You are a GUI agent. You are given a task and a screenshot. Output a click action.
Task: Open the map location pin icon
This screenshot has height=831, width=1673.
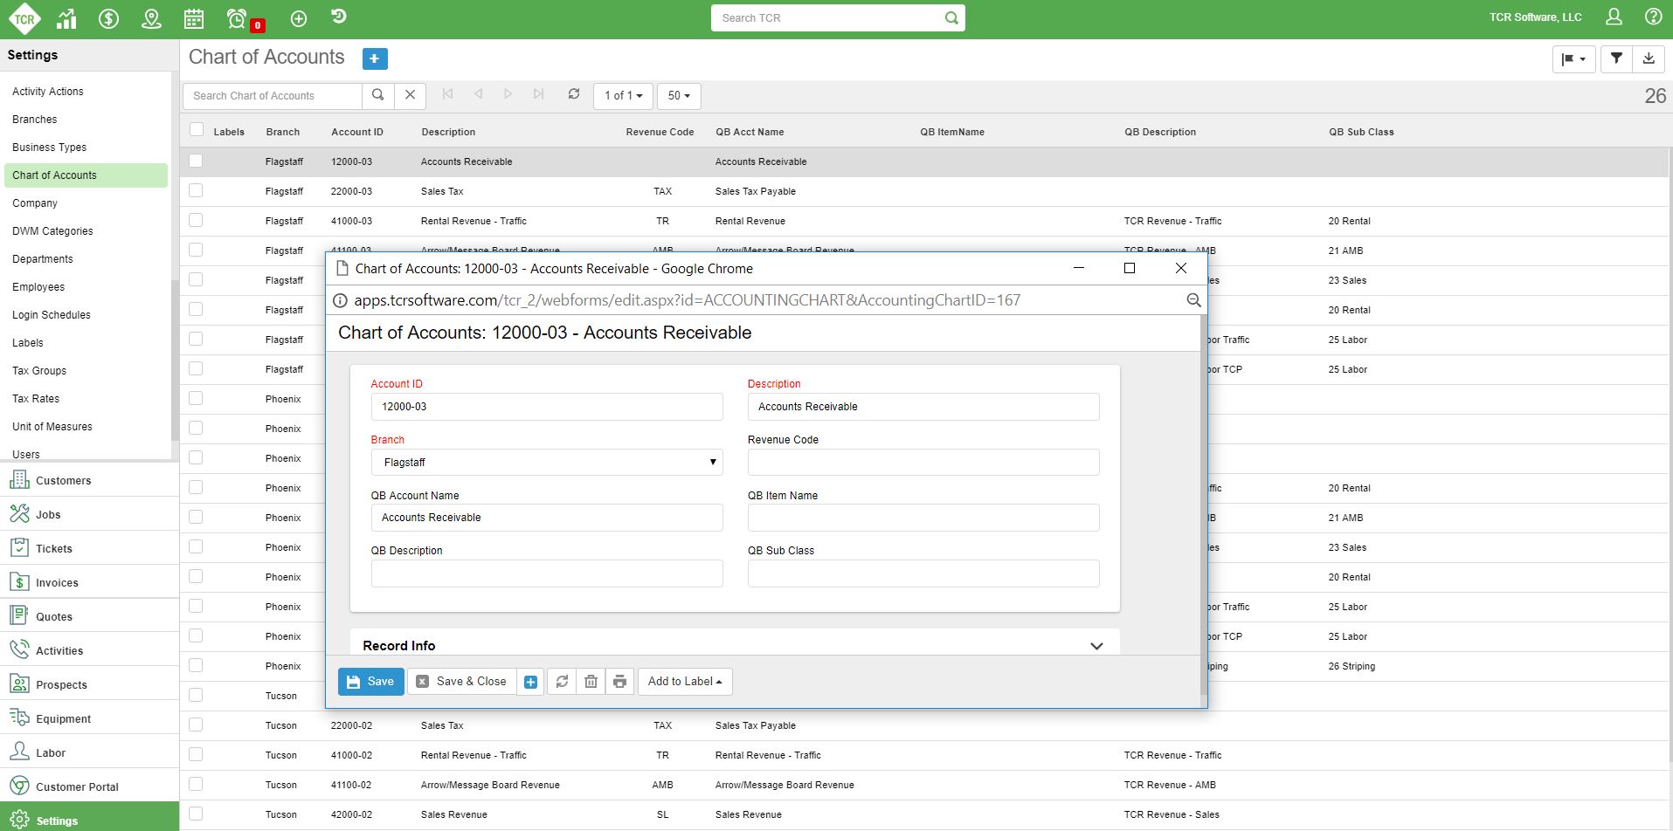(x=151, y=18)
